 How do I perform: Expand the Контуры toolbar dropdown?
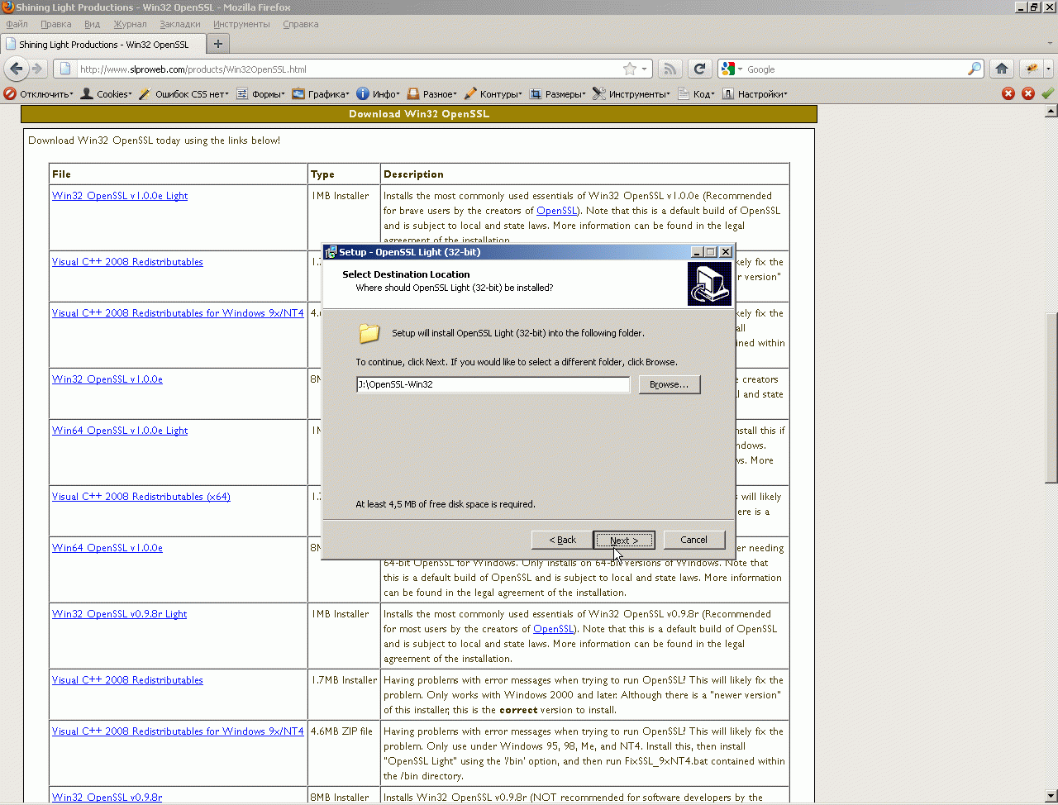tap(493, 94)
